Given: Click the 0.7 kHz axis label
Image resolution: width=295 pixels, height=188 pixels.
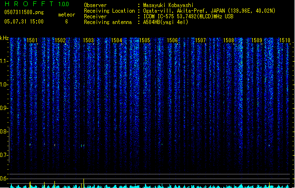Looking at the screenshot, I should (x=4, y=155).
